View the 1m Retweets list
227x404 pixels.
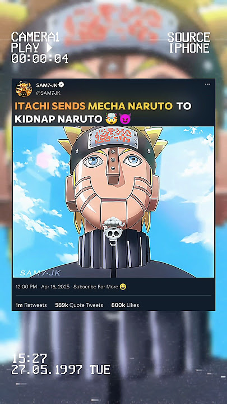coord(31,305)
